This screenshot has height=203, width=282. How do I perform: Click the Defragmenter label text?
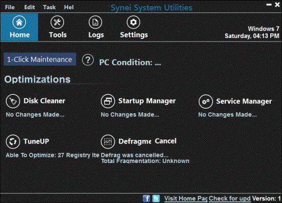pos(135,141)
